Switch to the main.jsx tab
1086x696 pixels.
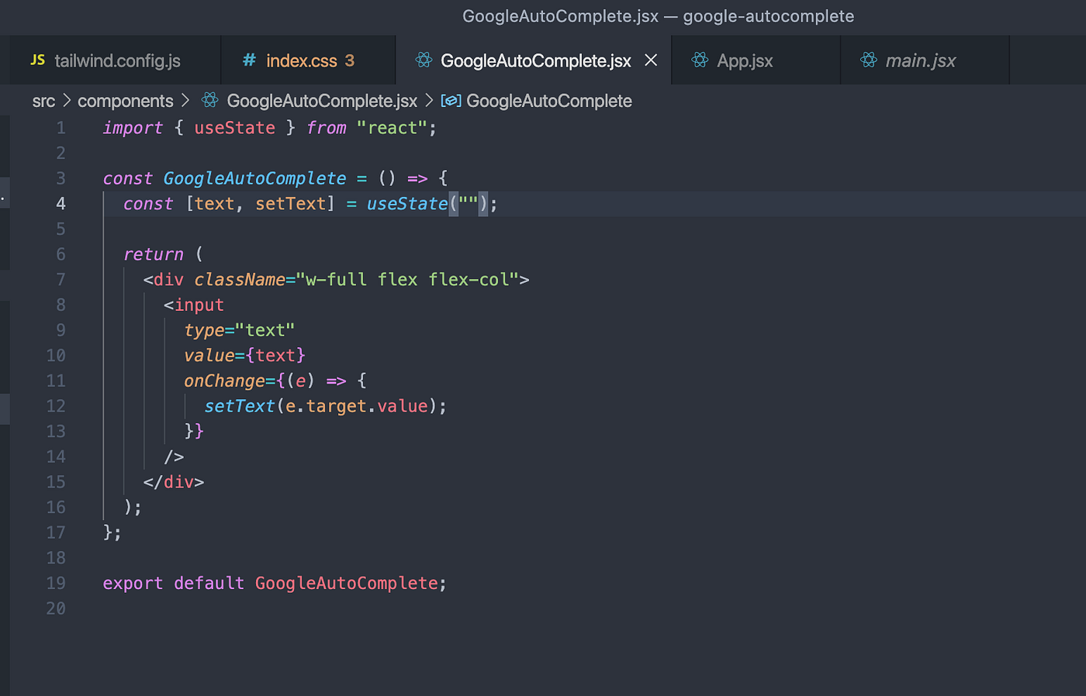(923, 60)
